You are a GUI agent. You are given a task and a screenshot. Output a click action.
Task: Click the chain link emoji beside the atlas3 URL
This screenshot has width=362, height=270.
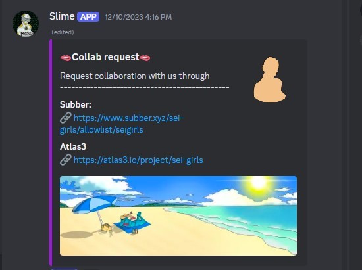tap(66, 160)
